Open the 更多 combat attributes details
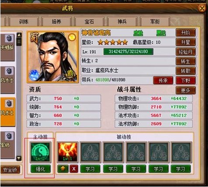 point(186,91)
